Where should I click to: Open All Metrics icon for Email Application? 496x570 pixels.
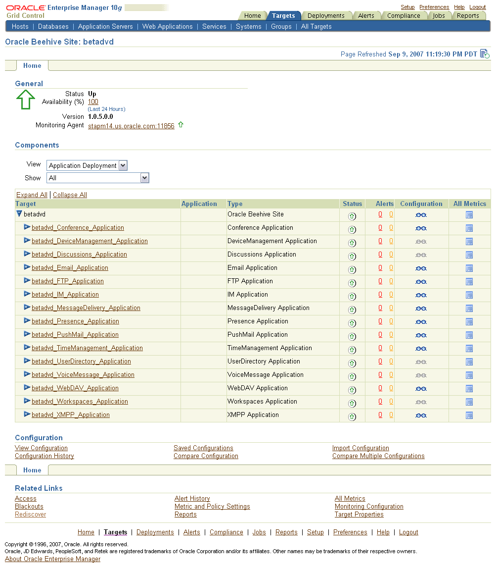(x=469, y=268)
